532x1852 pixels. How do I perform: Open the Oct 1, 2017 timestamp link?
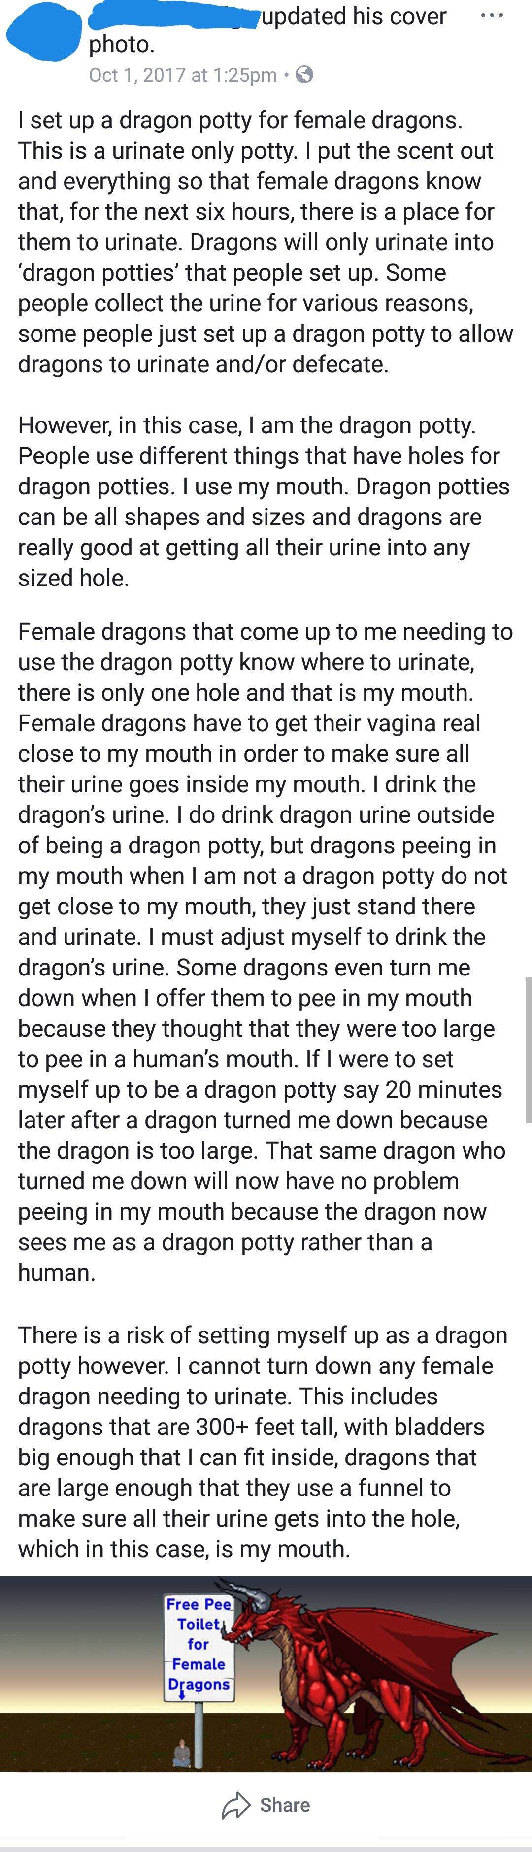click(183, 75)
